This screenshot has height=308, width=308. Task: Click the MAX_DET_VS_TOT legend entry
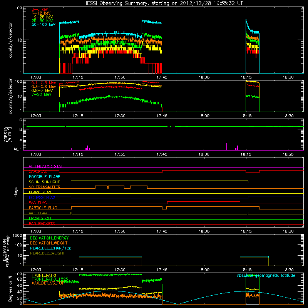[x=47, y=283]
